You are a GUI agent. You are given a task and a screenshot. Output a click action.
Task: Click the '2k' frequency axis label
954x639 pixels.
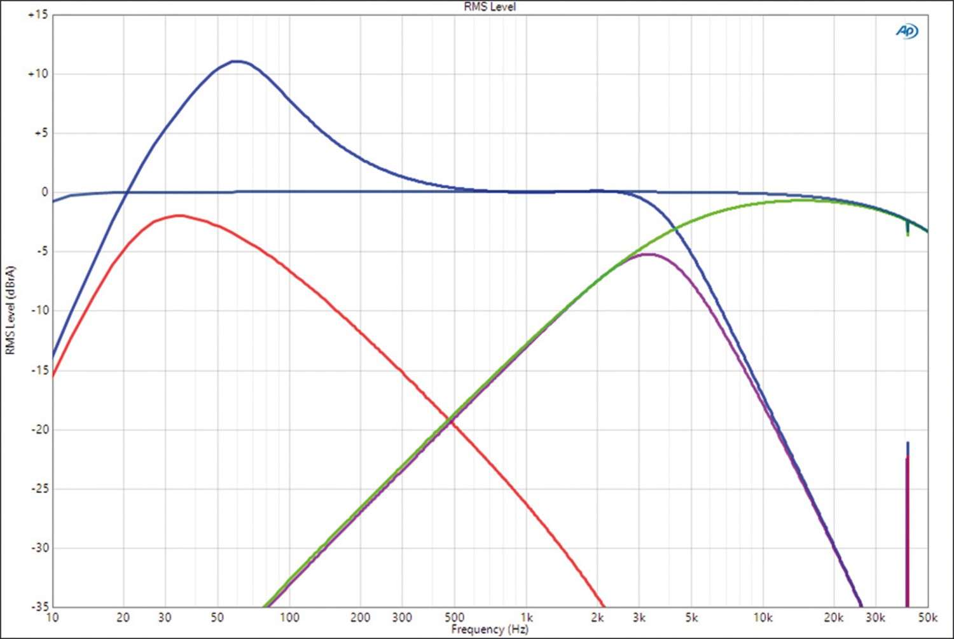pyautogui.click(x=597, y=617)
